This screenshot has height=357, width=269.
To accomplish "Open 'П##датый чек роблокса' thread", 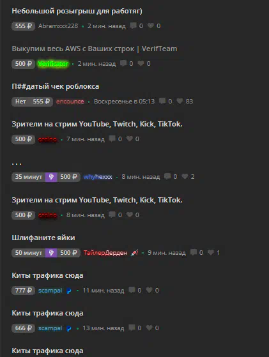I will click(x=56, y=86).
